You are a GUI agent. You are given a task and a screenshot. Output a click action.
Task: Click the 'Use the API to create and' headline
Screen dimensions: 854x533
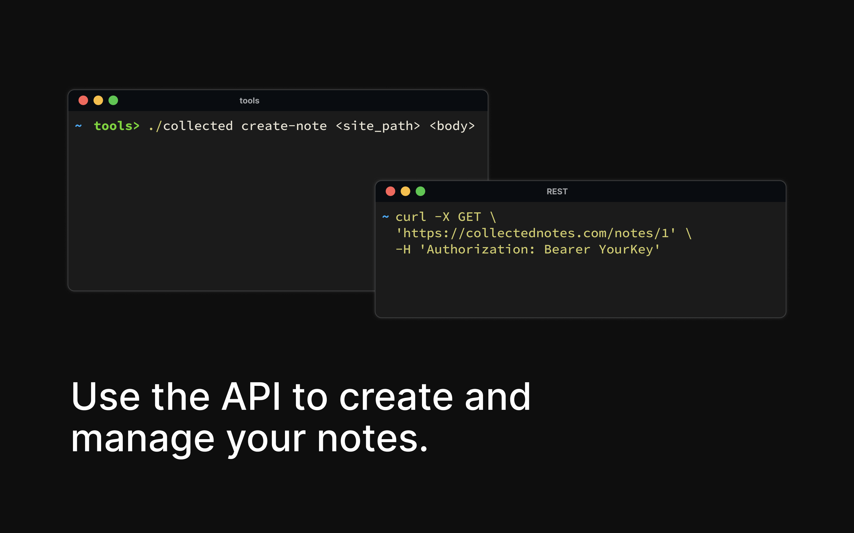301,396
